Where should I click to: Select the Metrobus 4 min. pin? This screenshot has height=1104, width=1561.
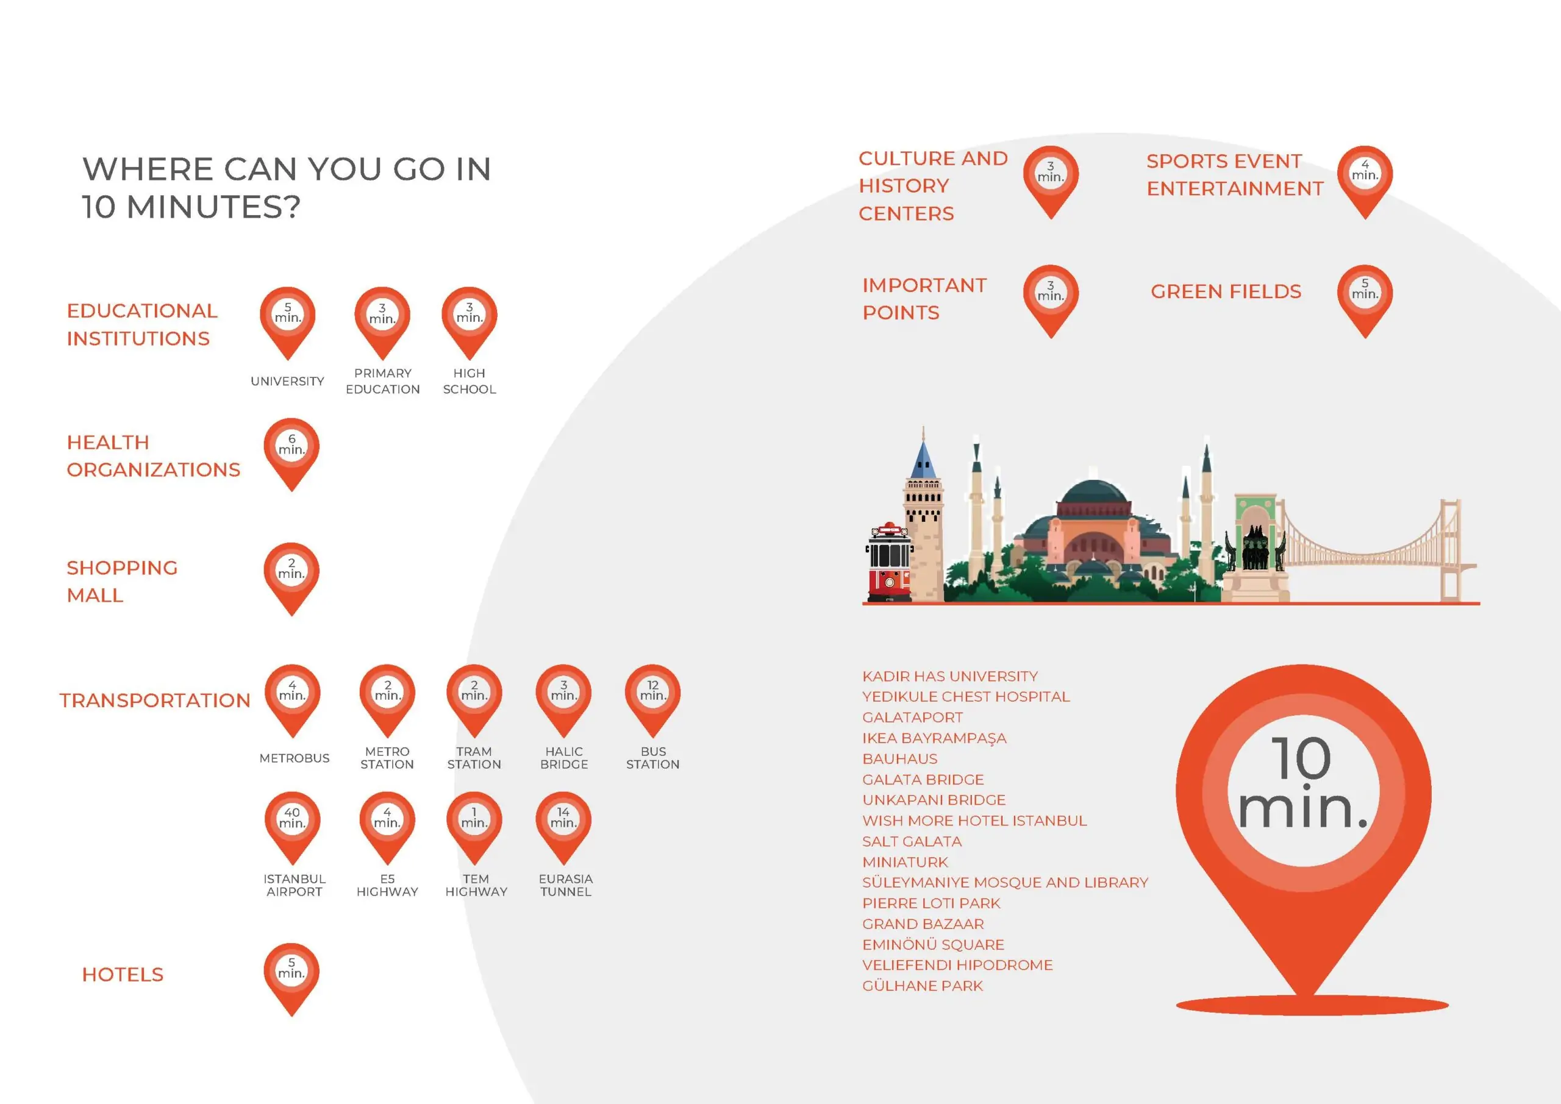(292, 701)
